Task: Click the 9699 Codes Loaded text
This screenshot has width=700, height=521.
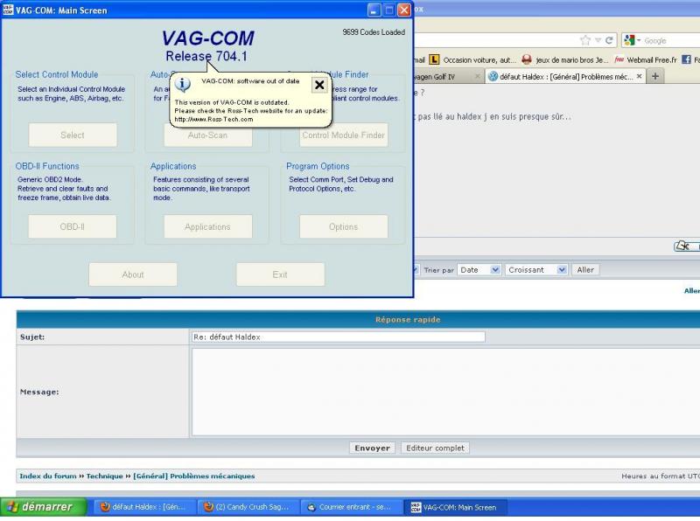Action: [374, 32]
